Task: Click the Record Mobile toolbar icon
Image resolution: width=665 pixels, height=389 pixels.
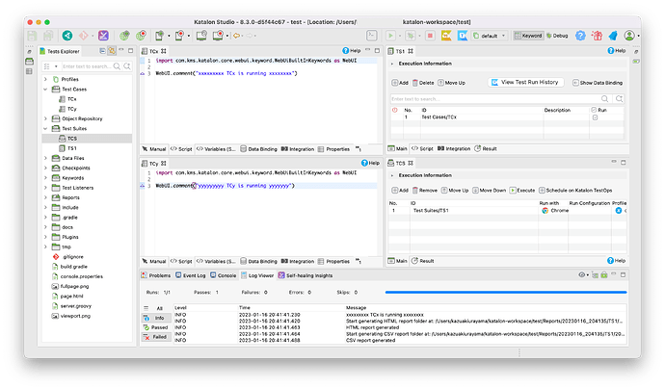Action: (179, 36)
